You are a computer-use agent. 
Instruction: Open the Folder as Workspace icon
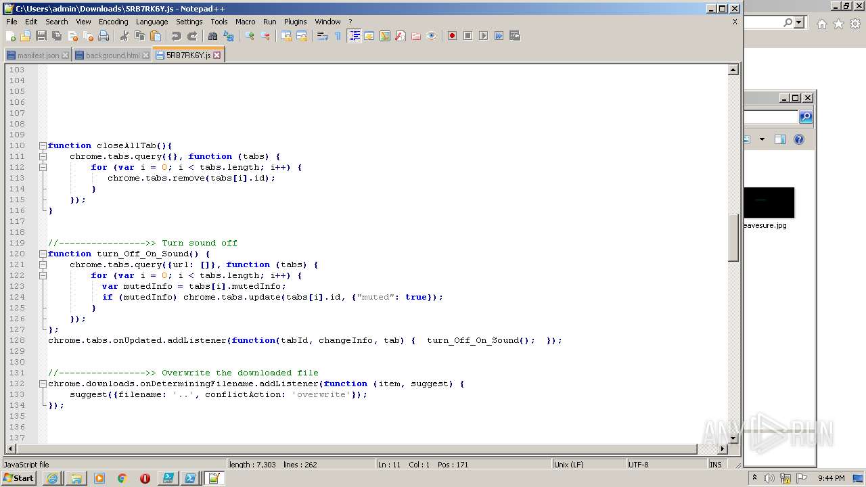click(x=416, y=36)
